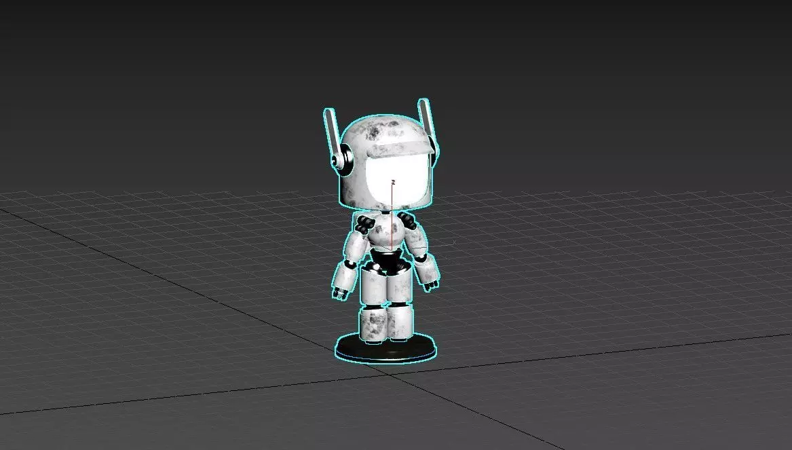
Task: Select the robot's black pelvis joint
Action: tap(388, 261)
